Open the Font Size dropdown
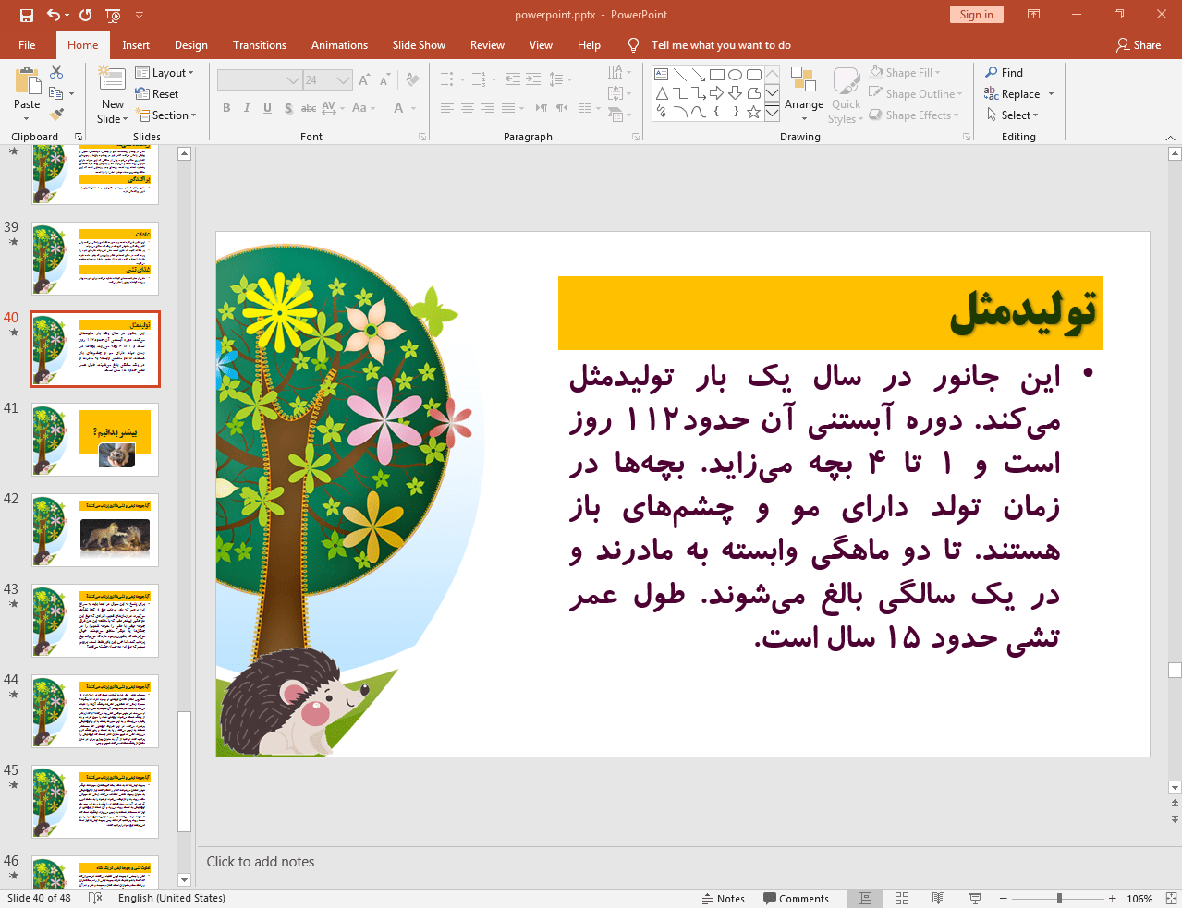The image size is (1182, 908). (341, 79)
